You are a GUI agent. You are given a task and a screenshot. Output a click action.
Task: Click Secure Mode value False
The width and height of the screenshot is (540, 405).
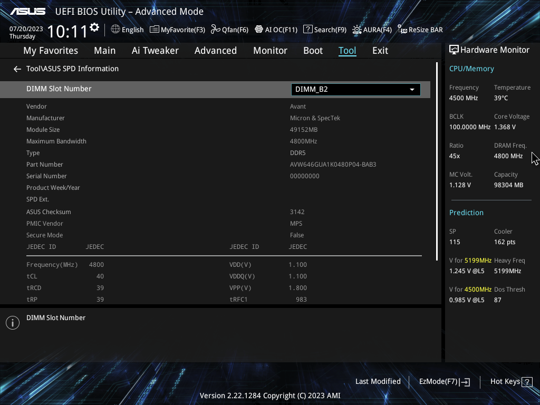[297, 235]
